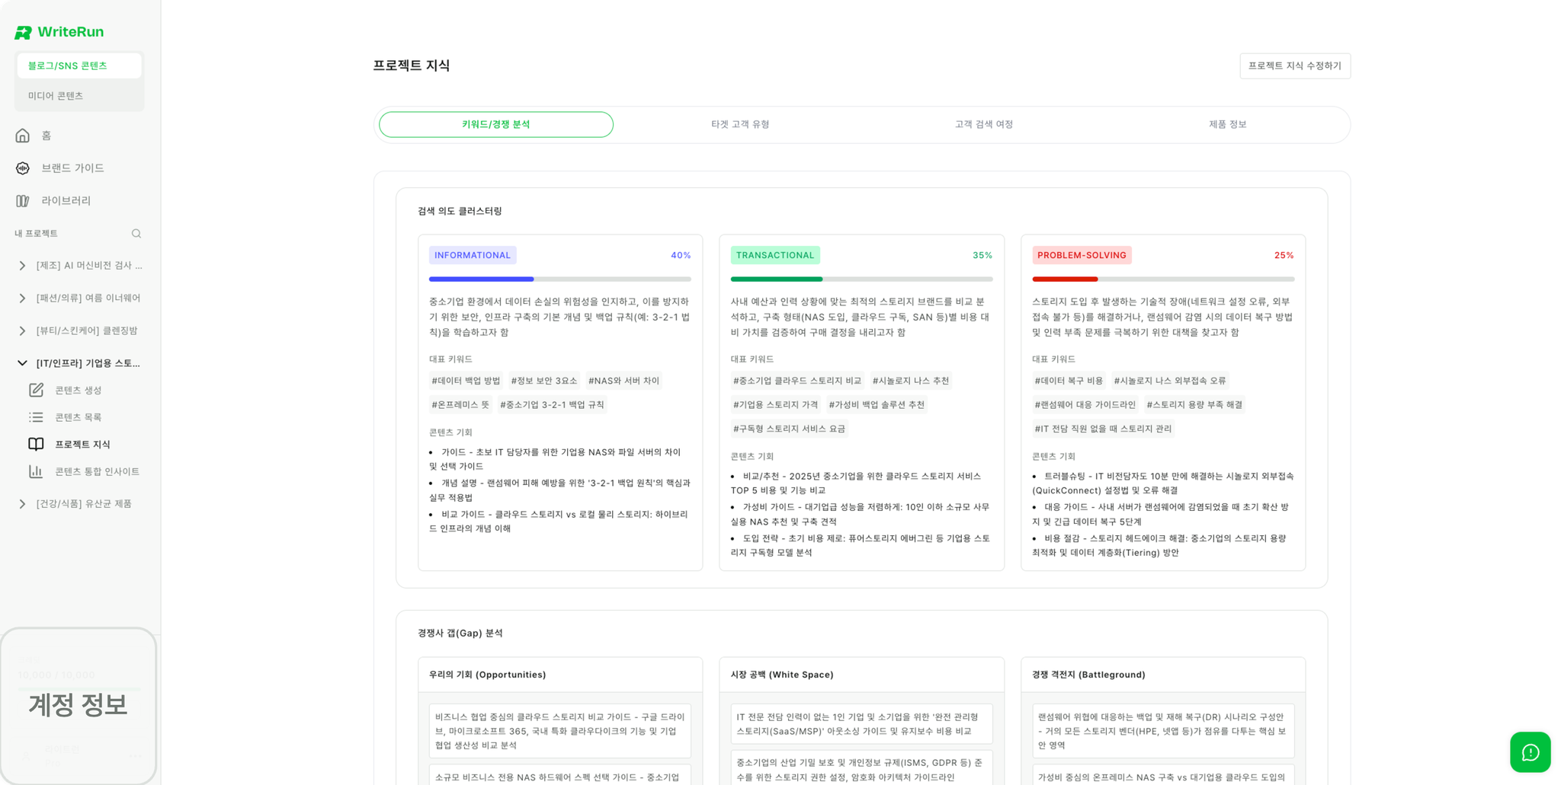Click the #중소기업 클라우드 스토리지 비교 tag

click(x=797, y=381)
